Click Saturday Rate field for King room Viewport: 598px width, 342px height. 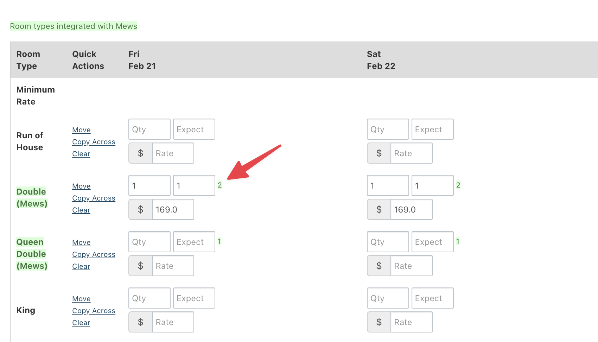click(411, 322)
